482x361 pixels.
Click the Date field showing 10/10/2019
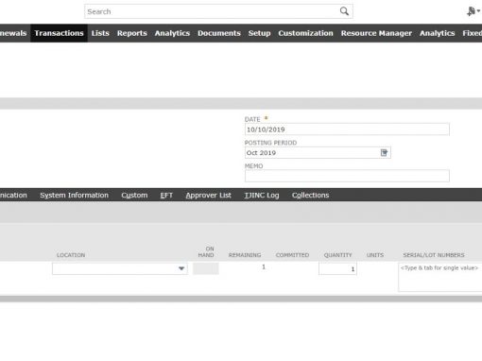347,129
